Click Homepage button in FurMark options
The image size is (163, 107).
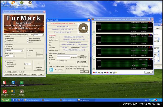click(39, 67)
